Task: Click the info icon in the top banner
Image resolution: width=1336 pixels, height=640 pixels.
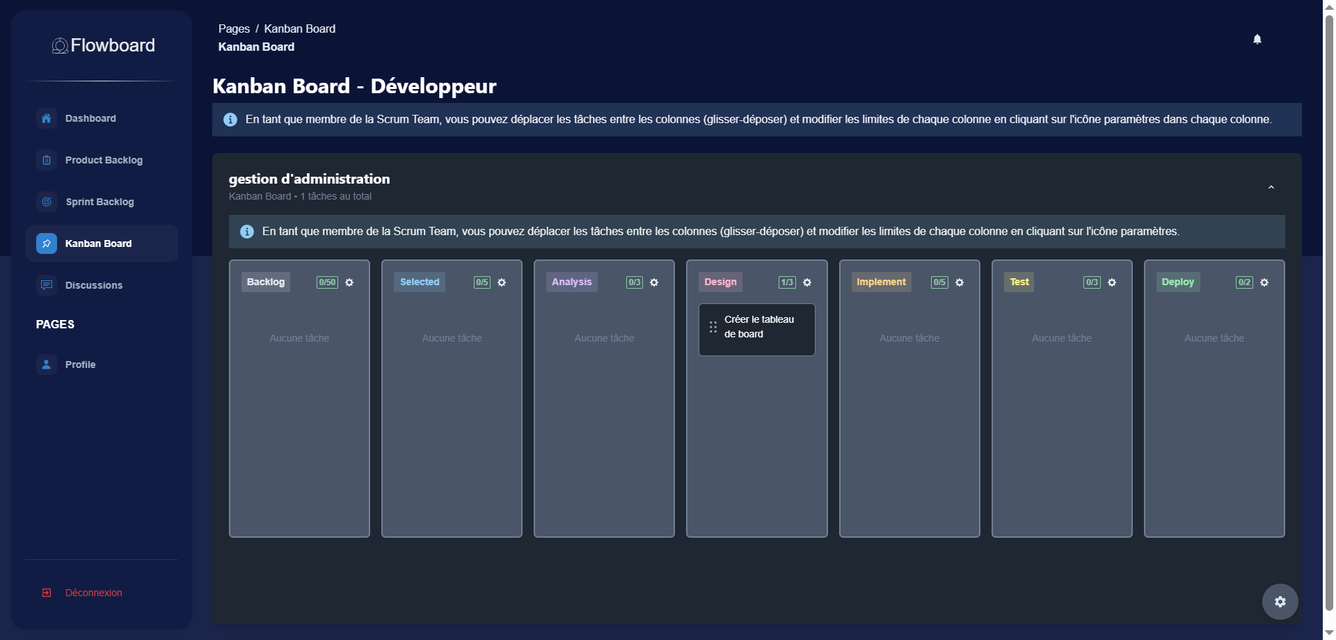Action: point(230,120)
